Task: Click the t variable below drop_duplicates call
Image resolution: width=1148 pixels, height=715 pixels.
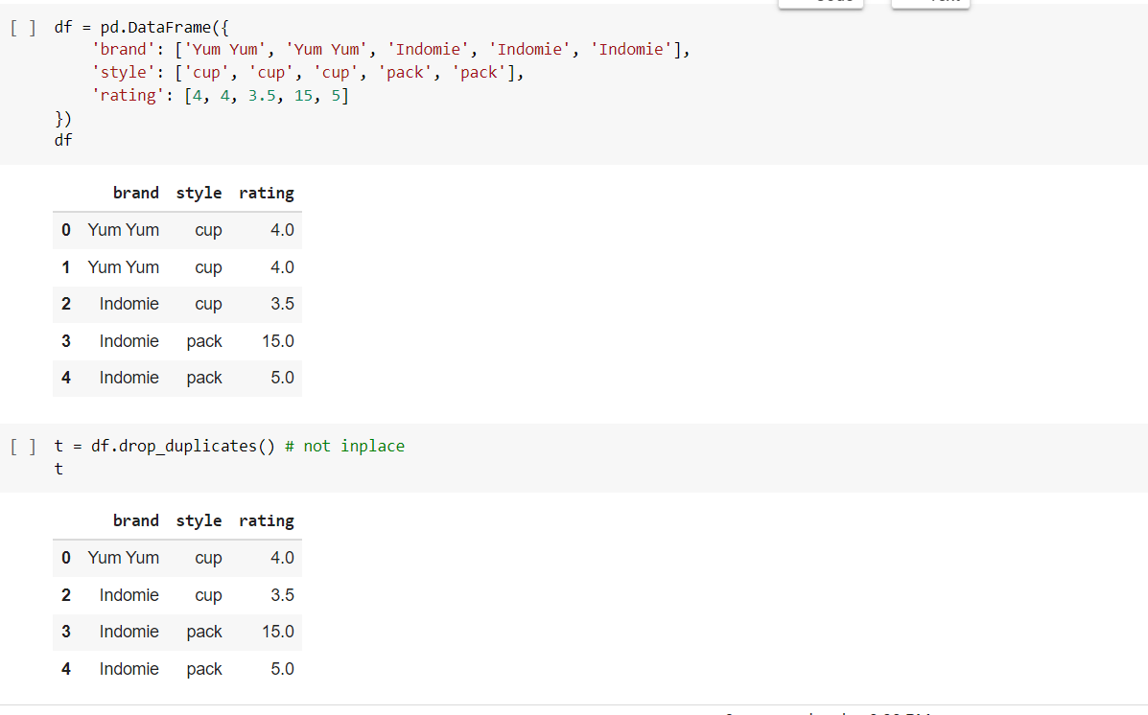Action: coord(58,469)
